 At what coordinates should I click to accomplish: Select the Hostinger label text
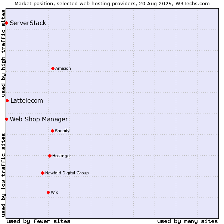pyautogui.click(x=62, y=156)
